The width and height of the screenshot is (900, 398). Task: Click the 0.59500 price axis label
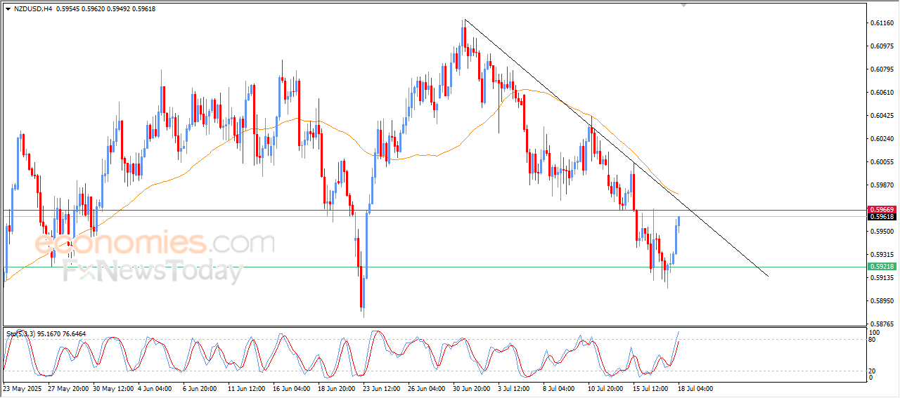(x=881, y=232)
